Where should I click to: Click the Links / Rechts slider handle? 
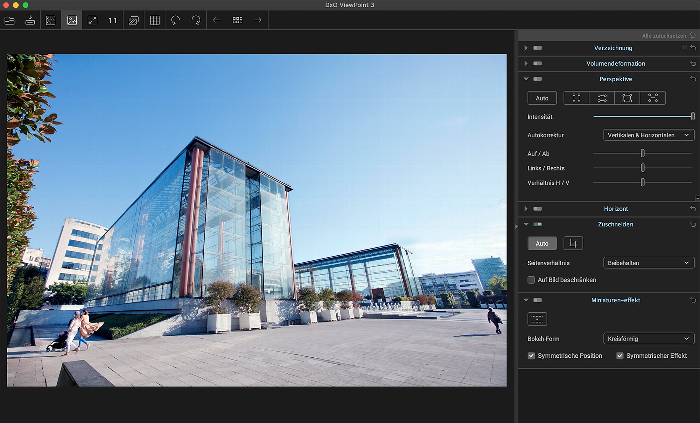click(643, 168)
